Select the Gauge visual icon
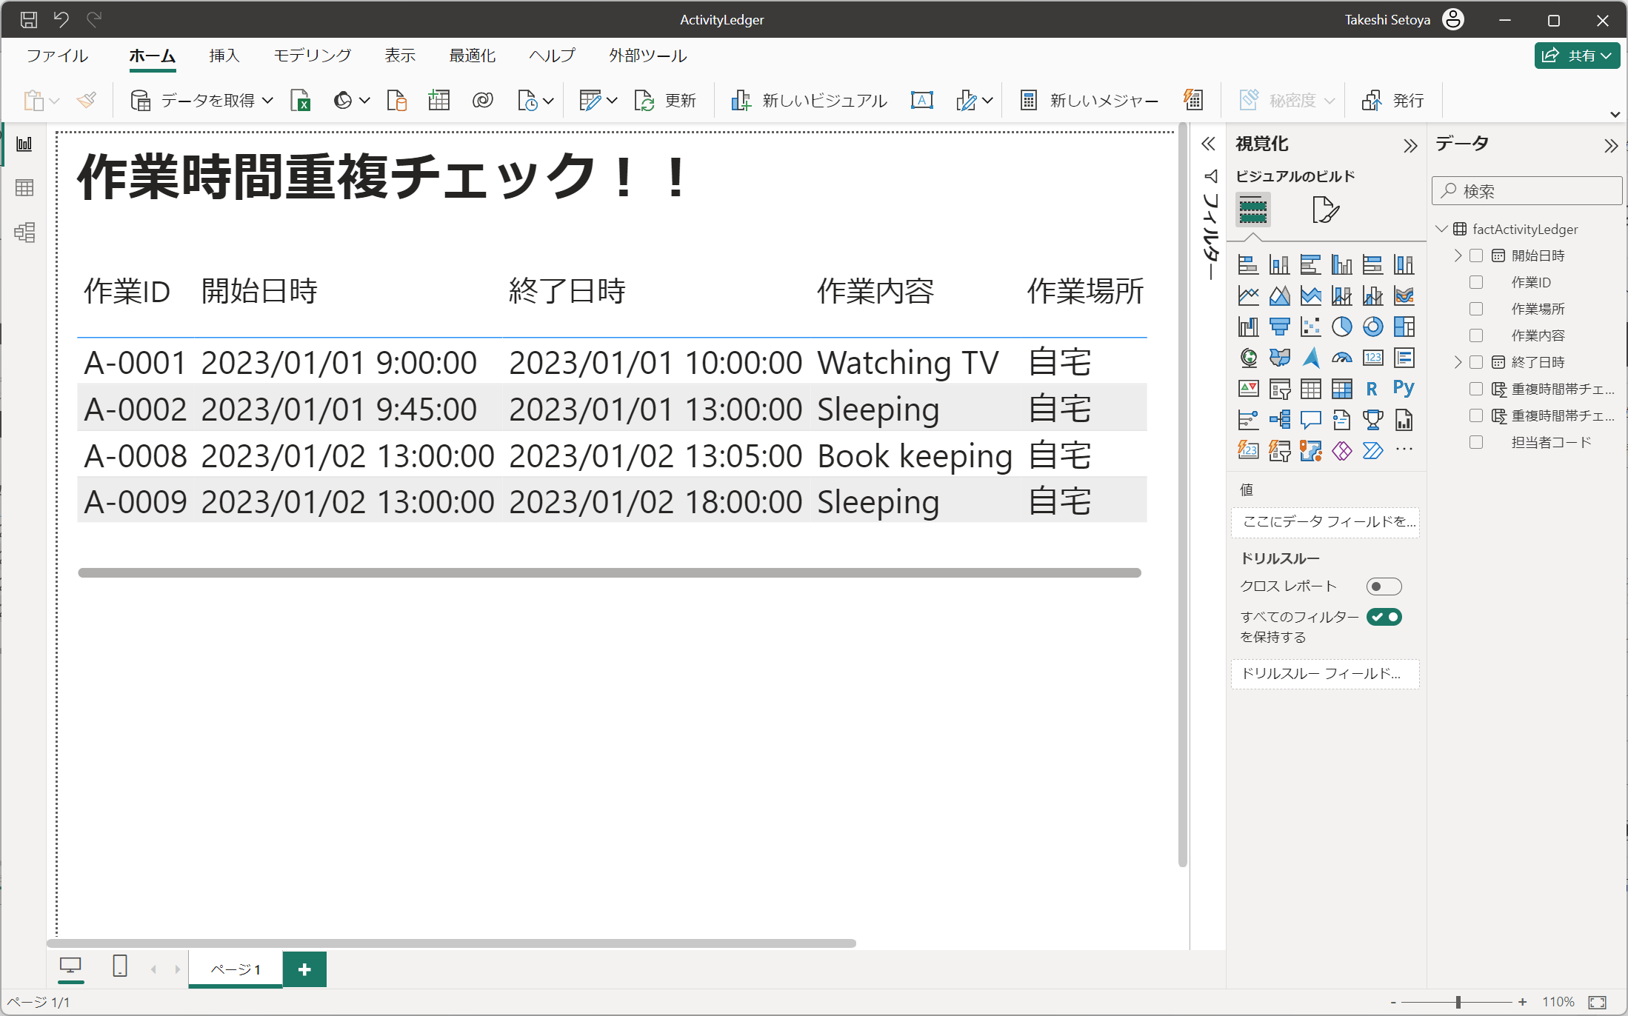The image size is (1628, 1016). pos(1341,358)
